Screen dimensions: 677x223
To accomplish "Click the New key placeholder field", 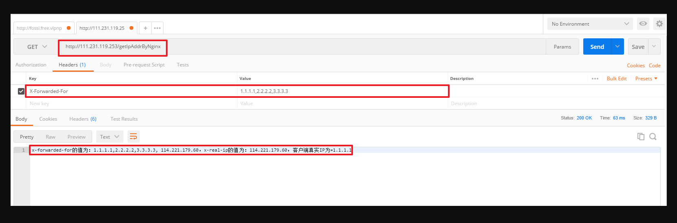I will coord(131,104).
